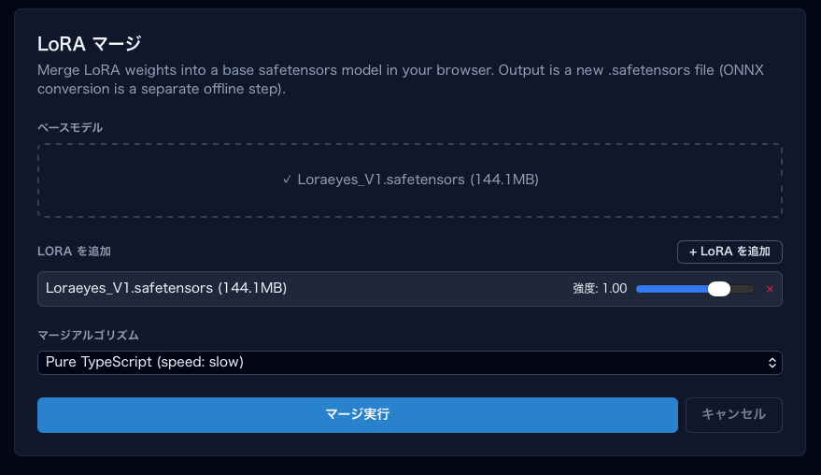Click the 強度: 1.00 strength label

[x=600, y=289]
